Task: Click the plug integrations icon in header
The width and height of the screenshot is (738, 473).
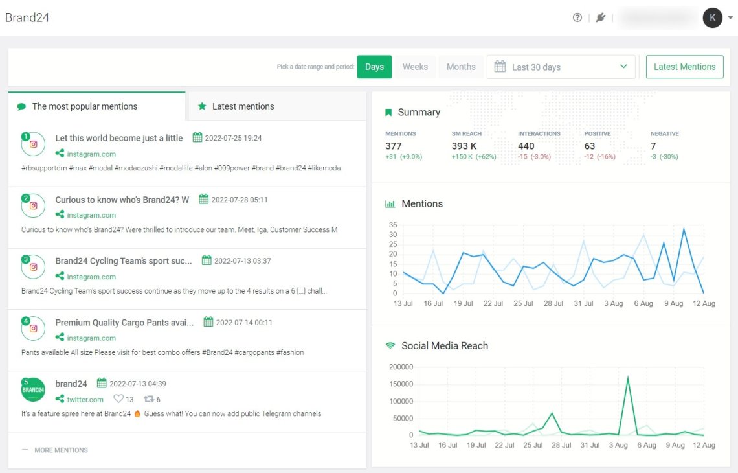Action: [601, 17]
